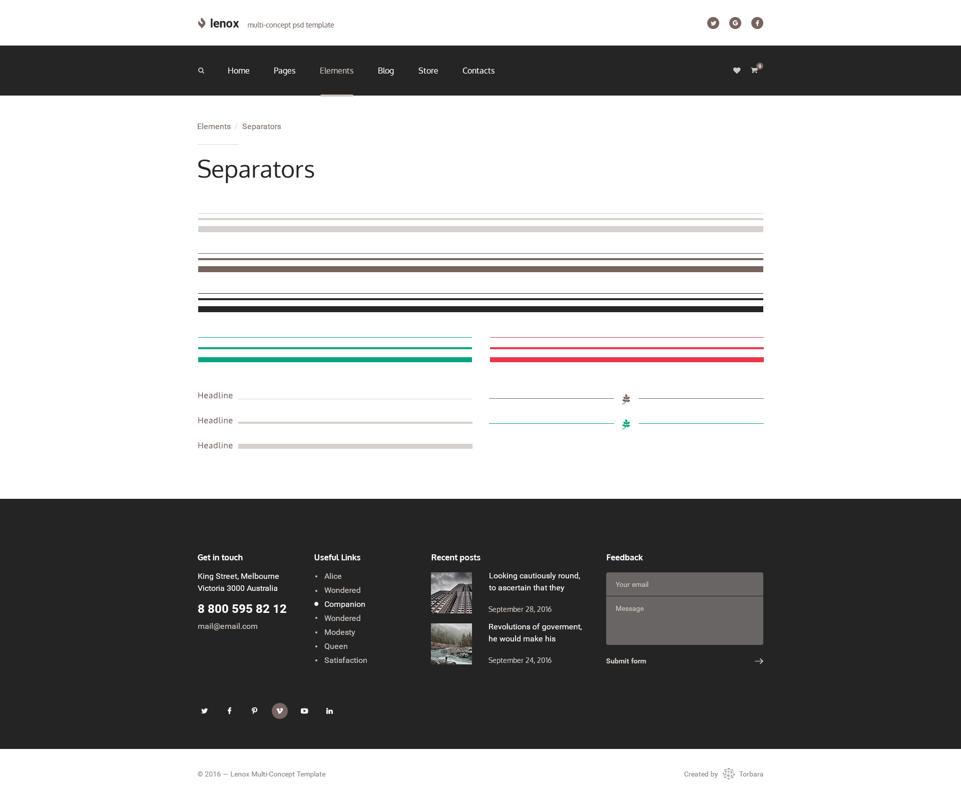Click the header Facebook icon
This screenshot has width=961, height=799.
[757, 23]
